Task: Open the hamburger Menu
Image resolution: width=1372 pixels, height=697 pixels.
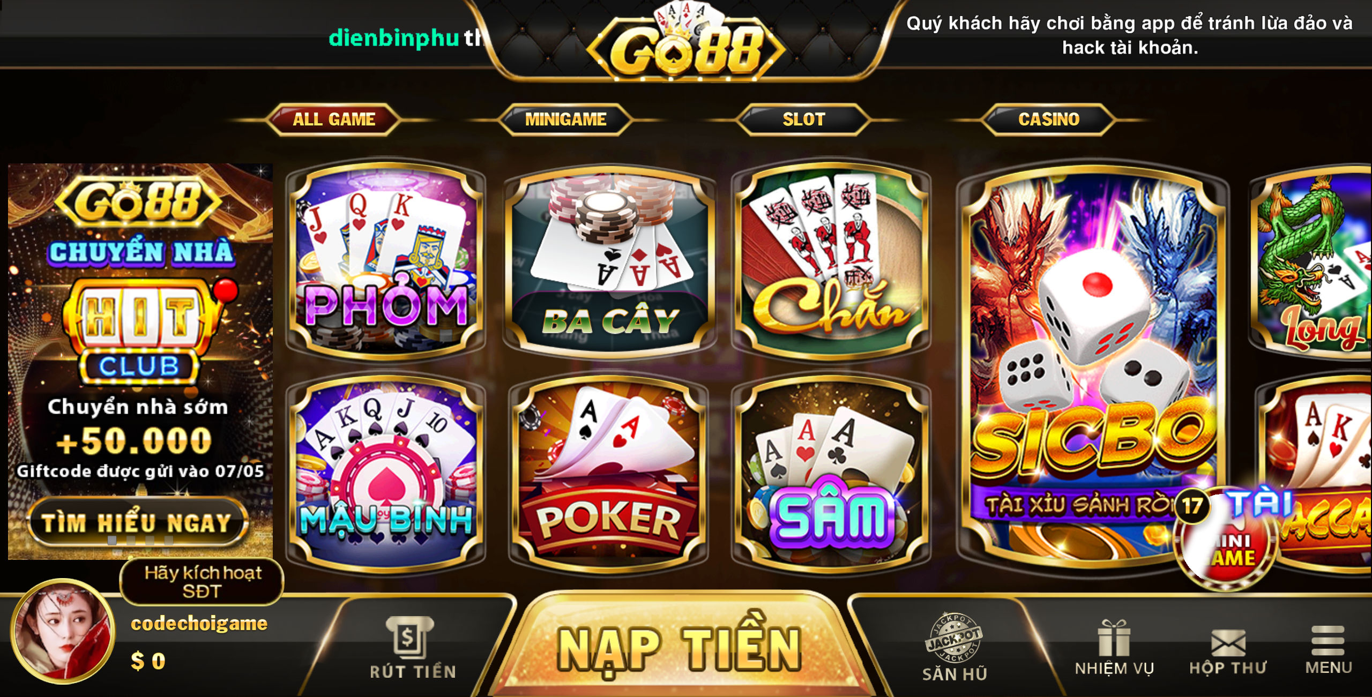Action: [1329, 649]
